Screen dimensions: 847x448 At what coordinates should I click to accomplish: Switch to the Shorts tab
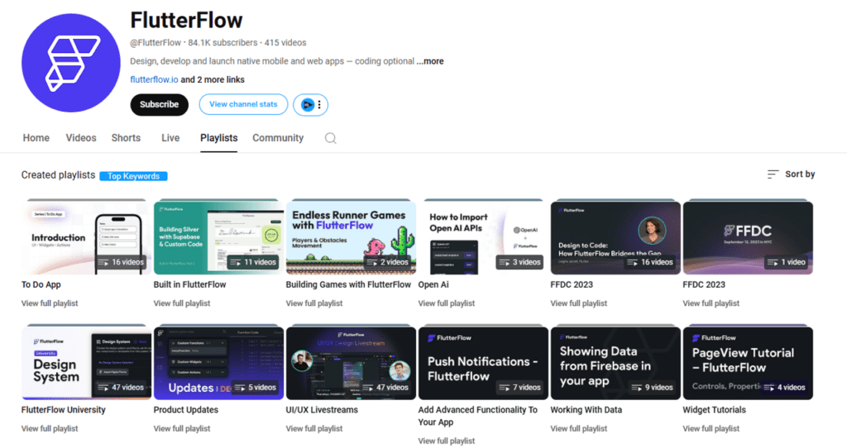[x=126, y=138]
